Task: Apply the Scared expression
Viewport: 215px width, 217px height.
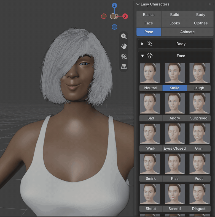Action: (175, 209)
